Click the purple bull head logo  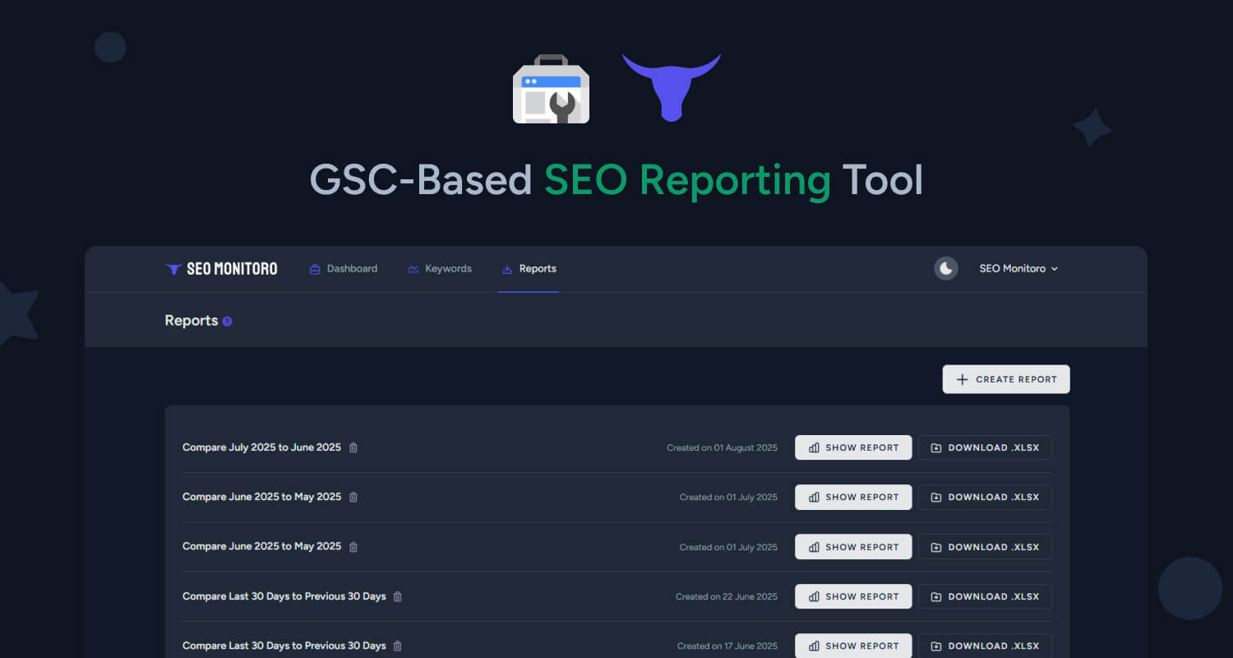point(672,87)
